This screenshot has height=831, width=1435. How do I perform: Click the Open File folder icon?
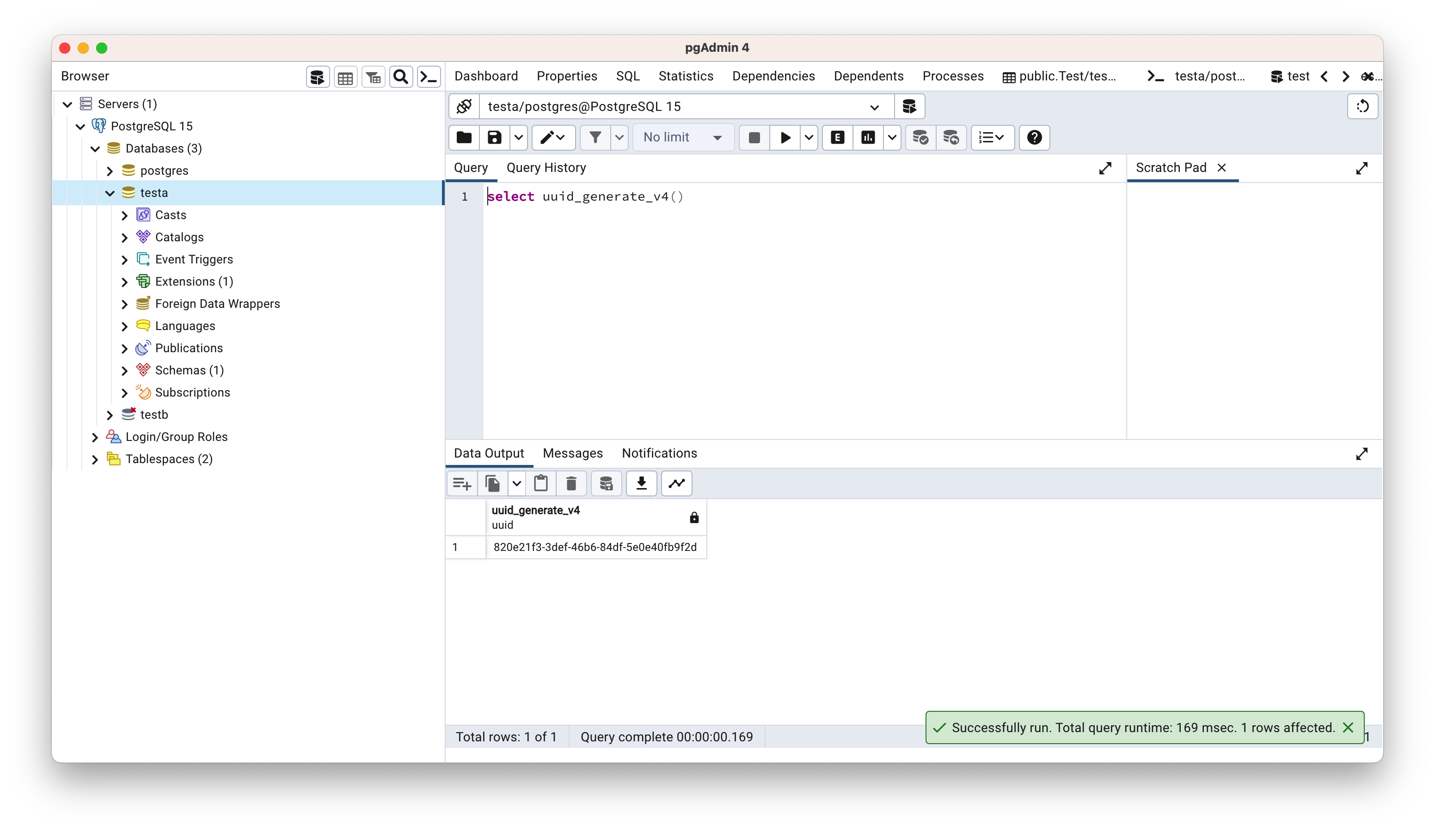click(464, 137)
